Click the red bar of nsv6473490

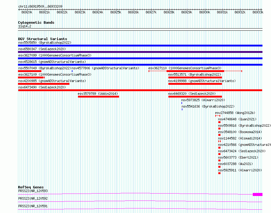click(140, 90)
